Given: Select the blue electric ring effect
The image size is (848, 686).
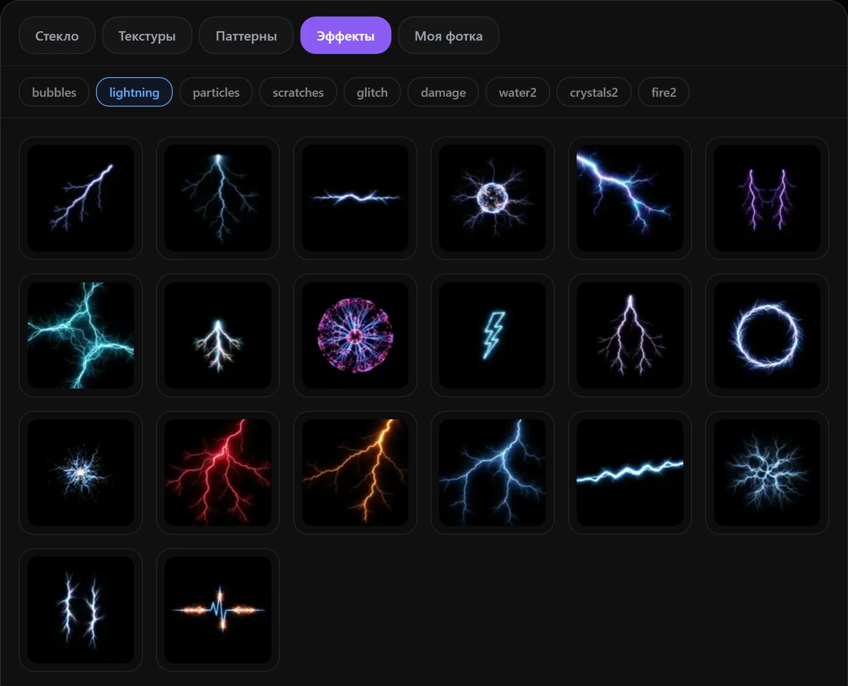Looking at the screenshot, I should click(x=767, y=335).
